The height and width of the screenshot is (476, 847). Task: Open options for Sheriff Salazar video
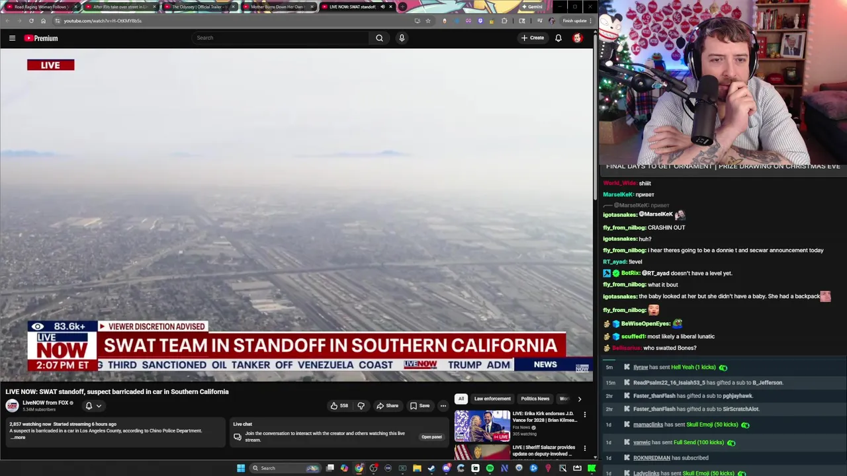click(584, 448)
